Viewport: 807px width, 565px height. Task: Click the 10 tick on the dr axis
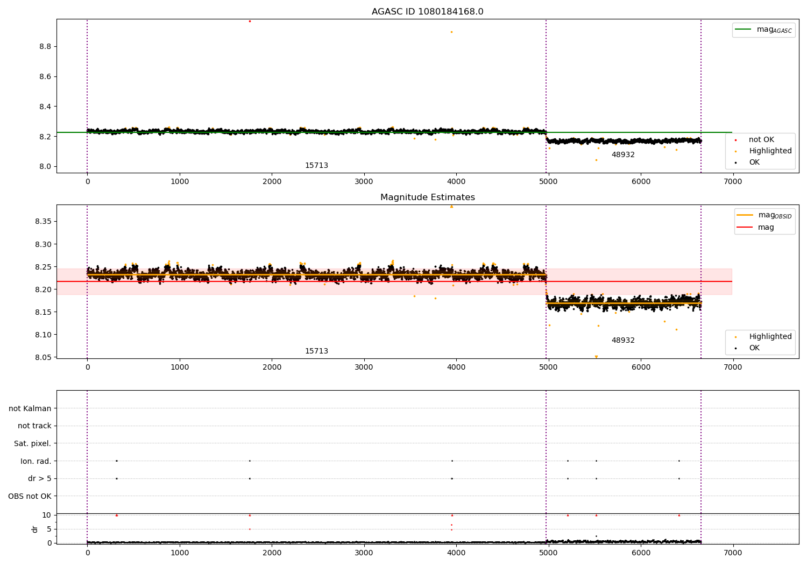[47, 515]
